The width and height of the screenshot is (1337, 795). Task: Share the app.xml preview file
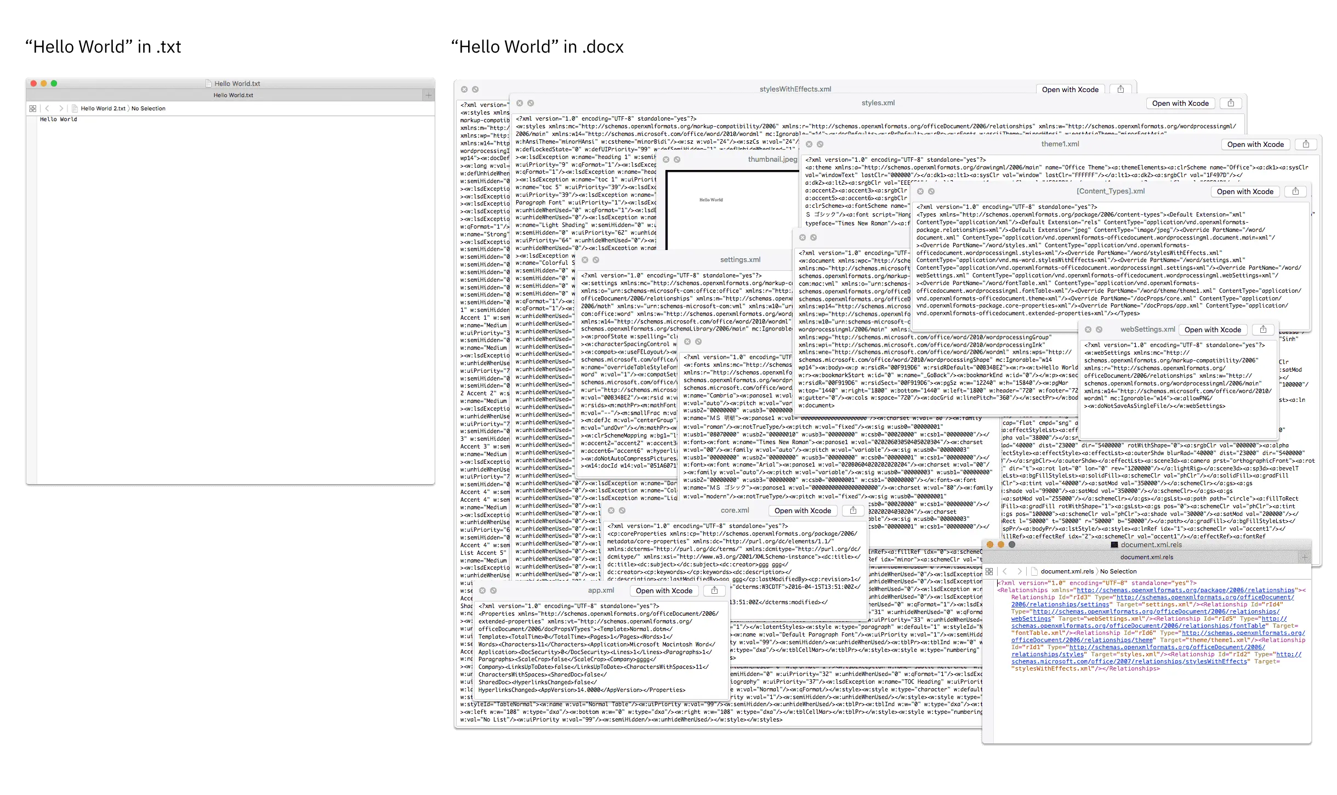pos(714,590)
